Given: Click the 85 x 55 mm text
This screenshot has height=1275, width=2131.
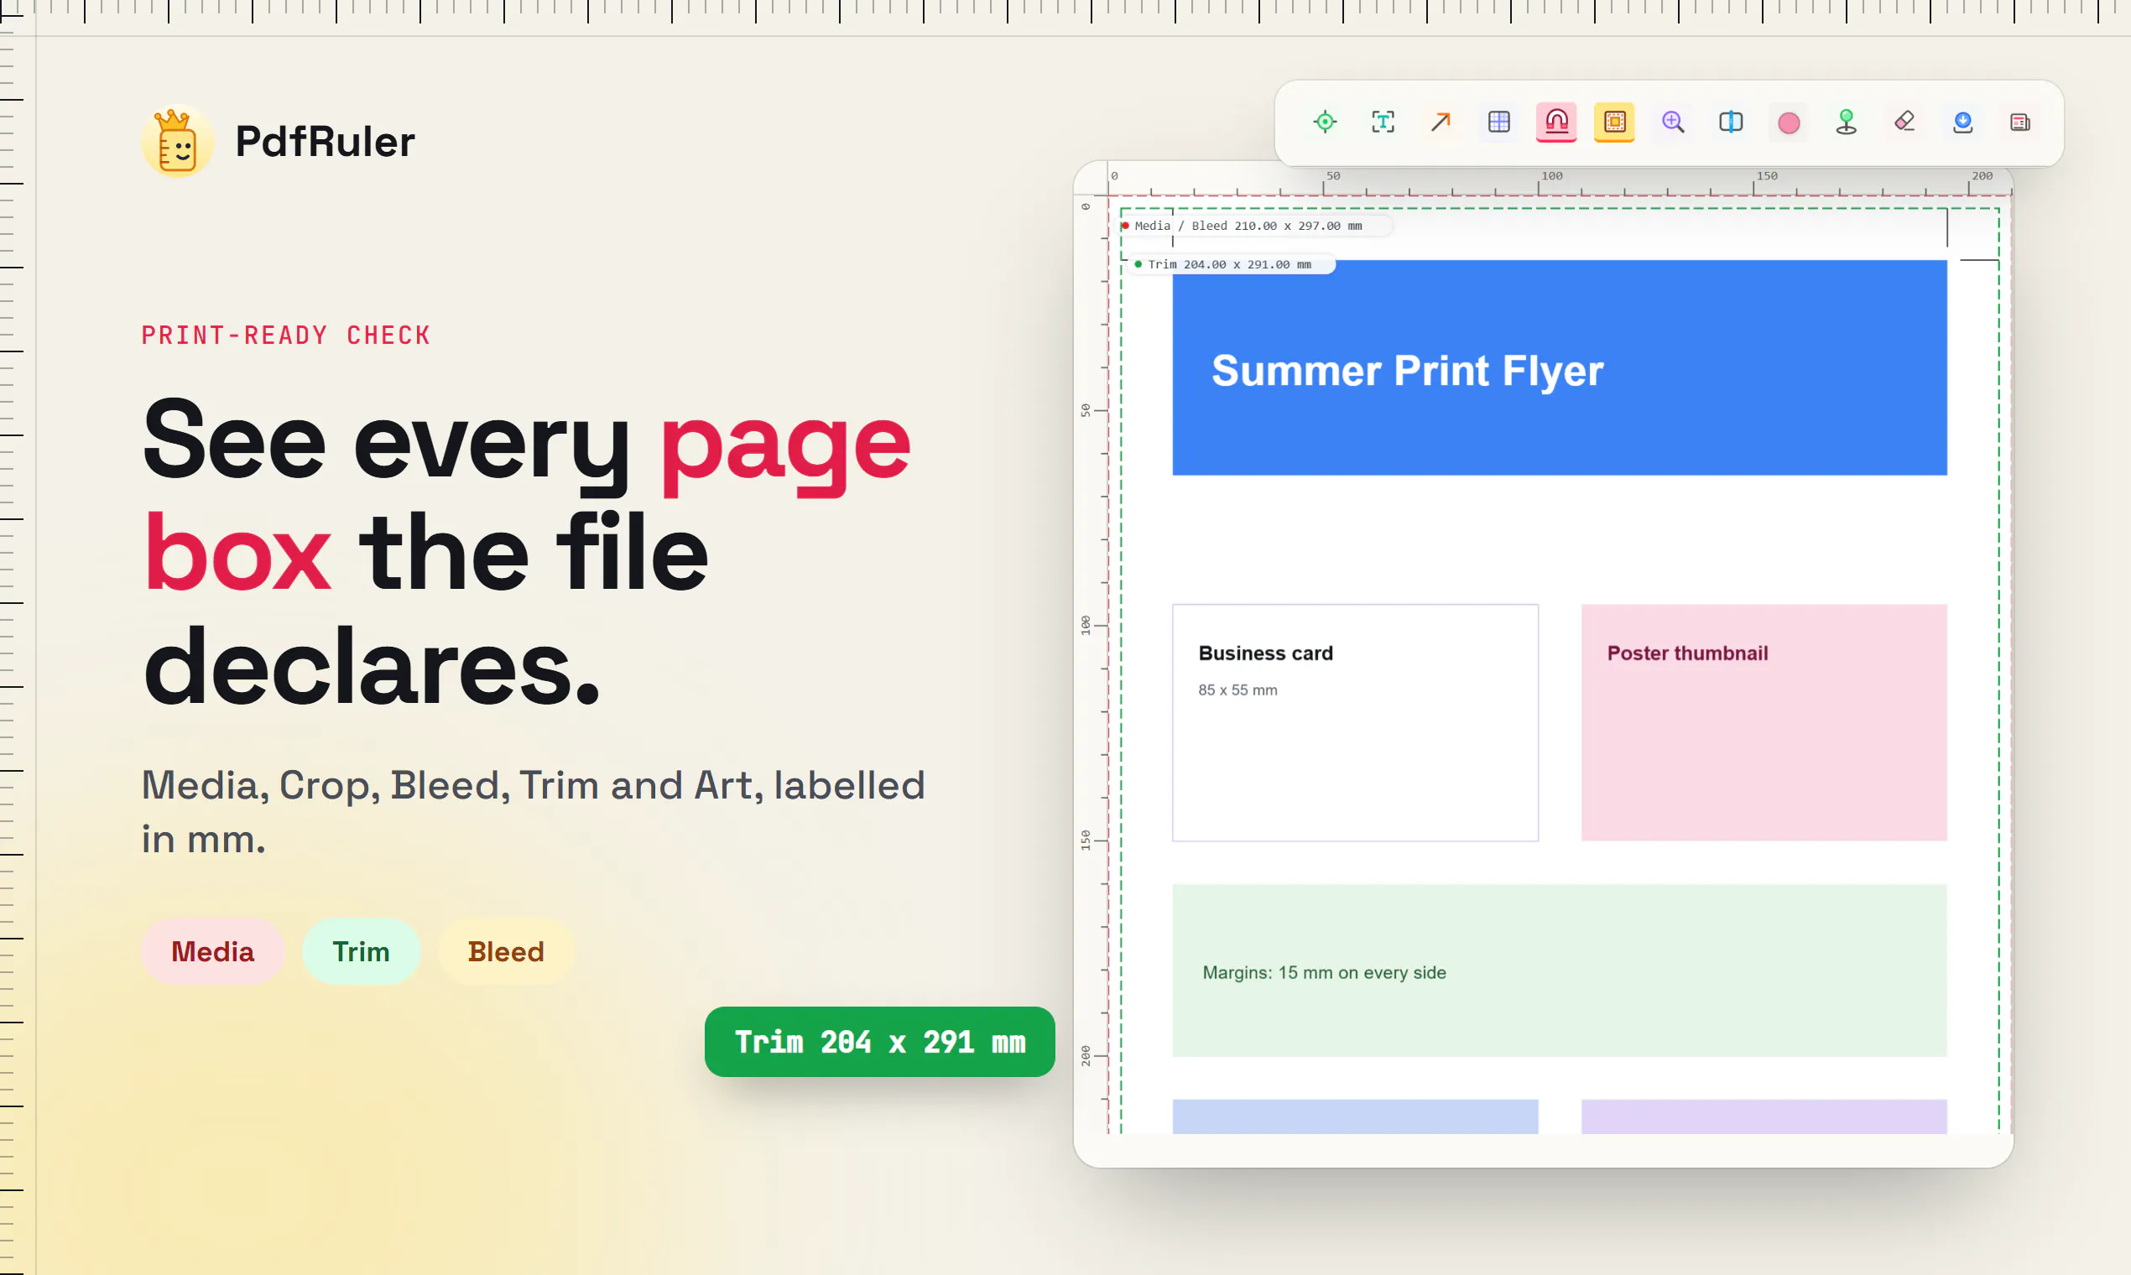Looking at the screenshot, I should 1237,690.
